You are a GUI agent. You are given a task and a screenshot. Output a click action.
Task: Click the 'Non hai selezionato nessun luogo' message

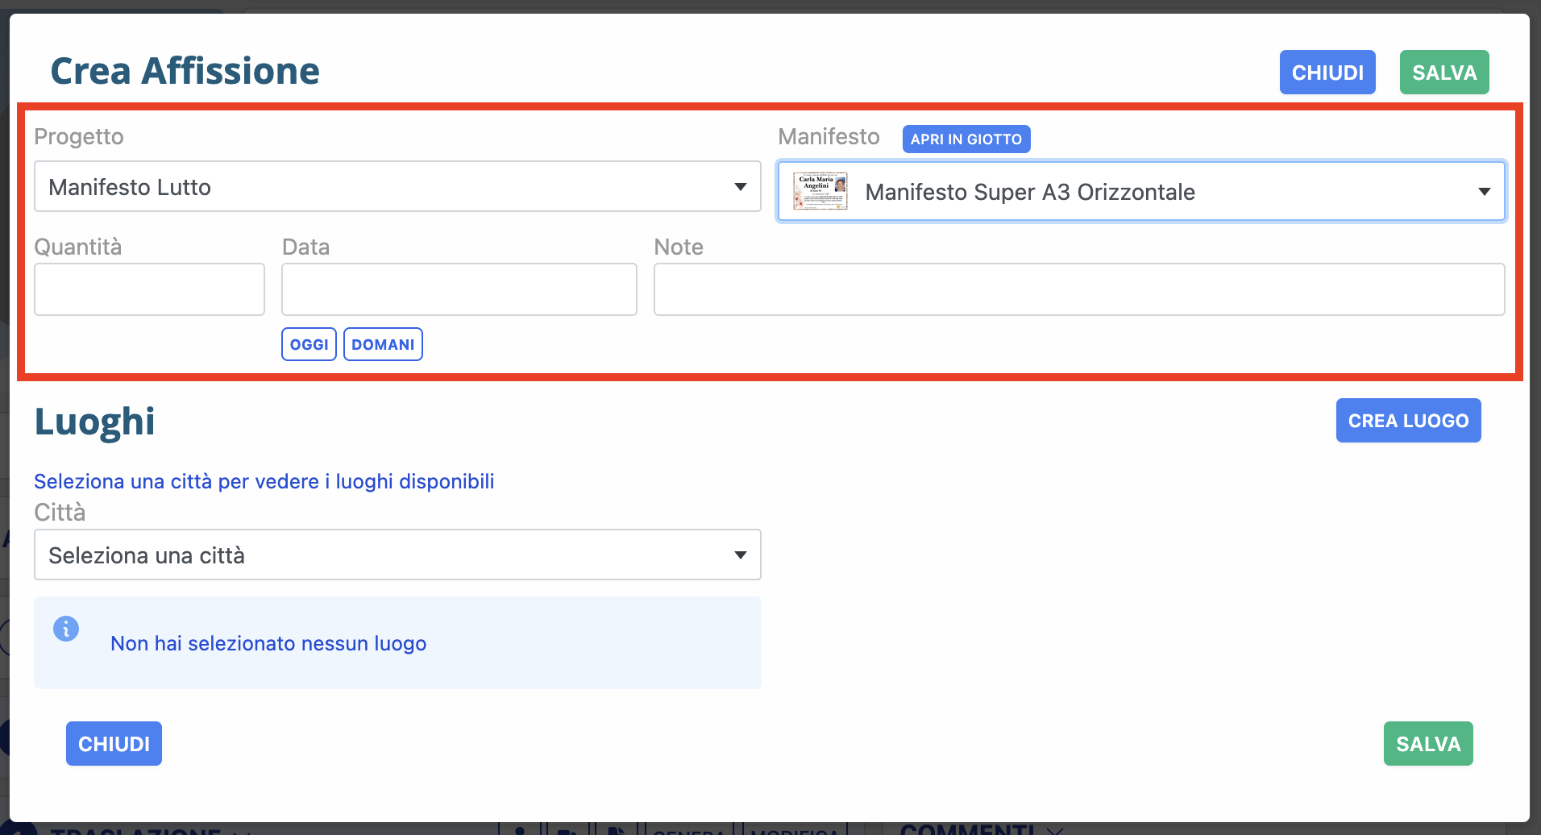(268, 643)
